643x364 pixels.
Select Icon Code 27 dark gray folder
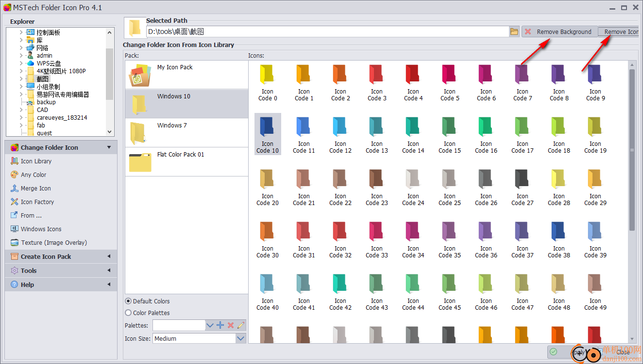pyautogui.click(x=523, y=187)
